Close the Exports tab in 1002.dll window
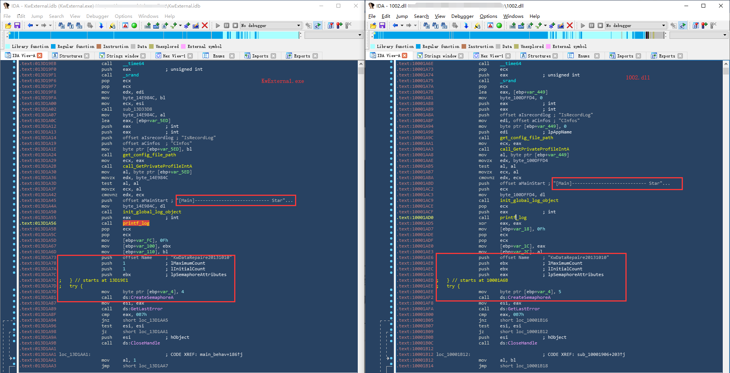Viewport: 730px width, 373px height. [680, 56]
